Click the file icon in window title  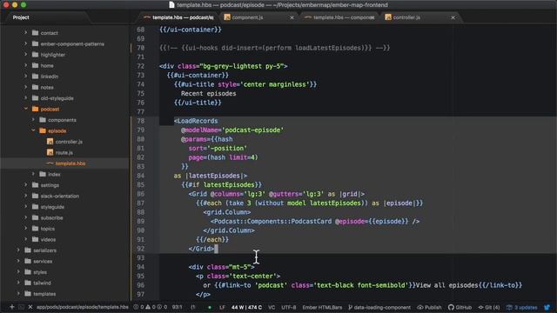point(172,5)
